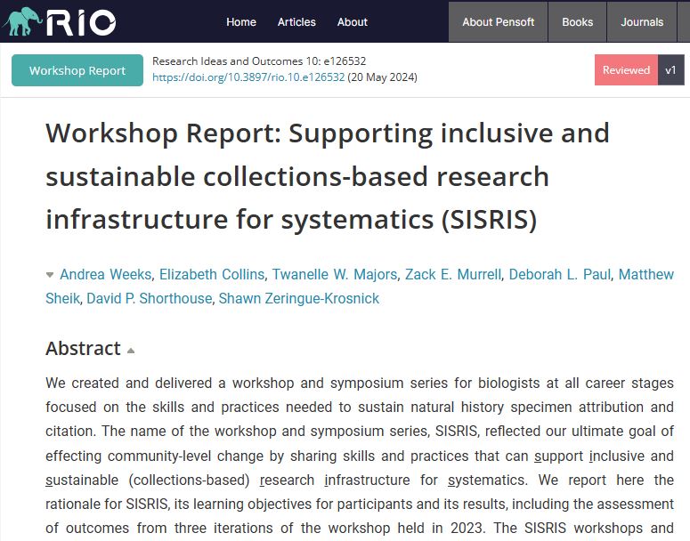Expand the authors list triangle
The height and width of the screenshot is (541, 690).
[50, 275]
